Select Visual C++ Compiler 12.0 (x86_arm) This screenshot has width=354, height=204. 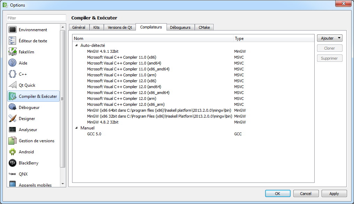click(x=126, y=104)
